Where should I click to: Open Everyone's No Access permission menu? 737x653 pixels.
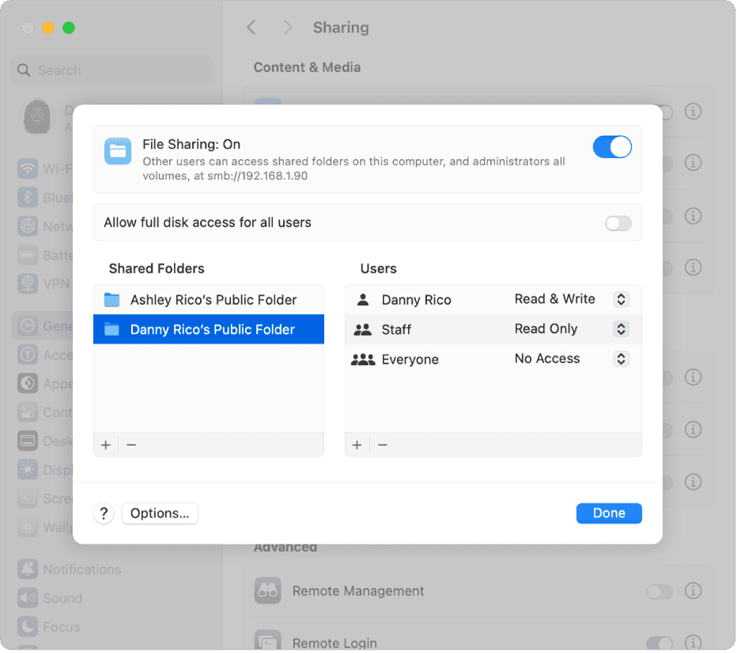click(x=621, y=359)
